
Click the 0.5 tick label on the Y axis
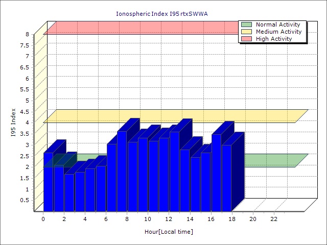[26, 200]
